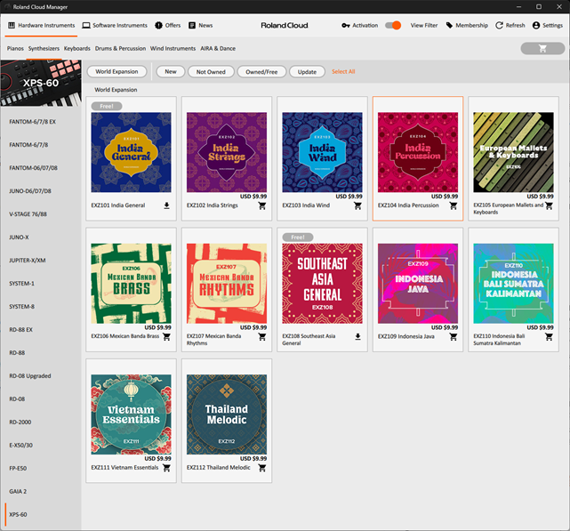Open the News tab
This screenshot has width=570, height=531.
[200, 26]
